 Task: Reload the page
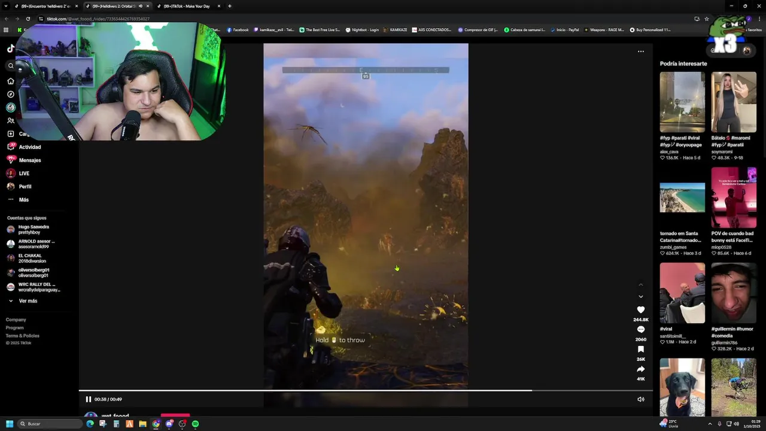[28, 19]
